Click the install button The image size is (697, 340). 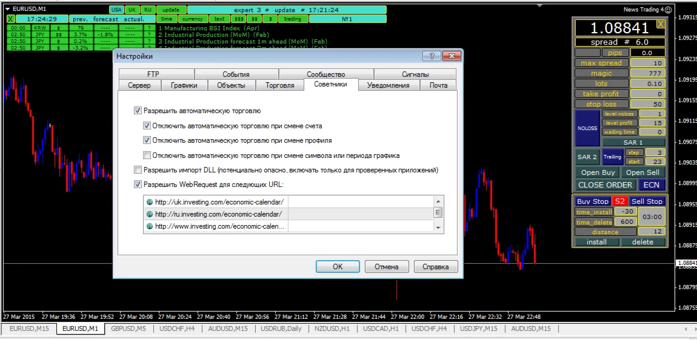596,242
